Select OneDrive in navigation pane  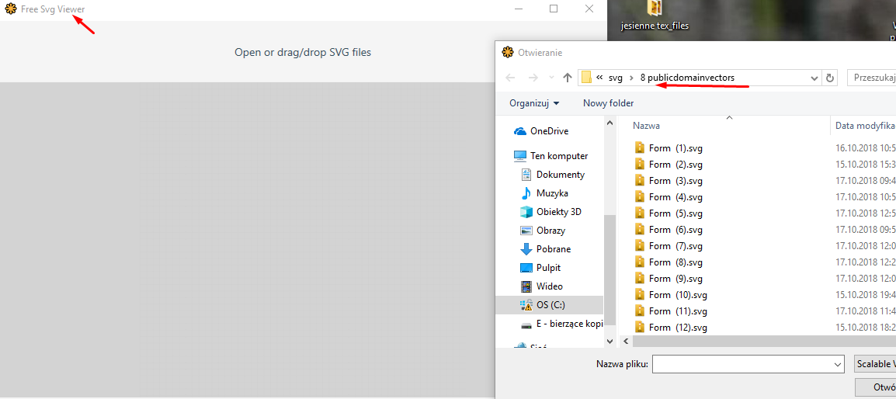[549, 131]
